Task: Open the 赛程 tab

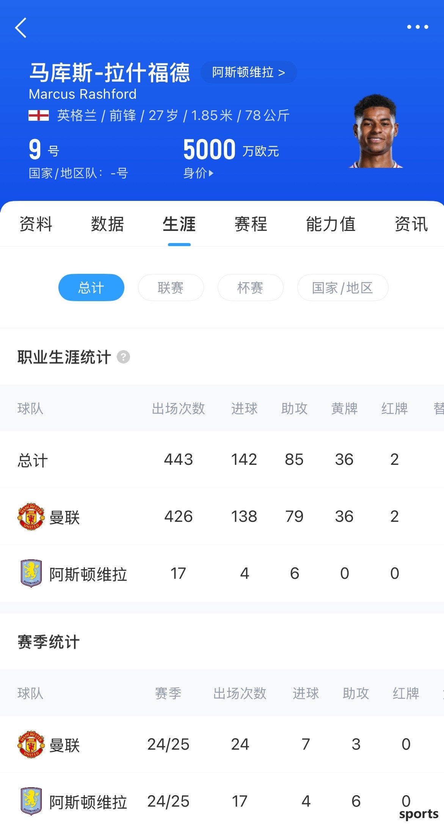Action: tap(251, 224)
